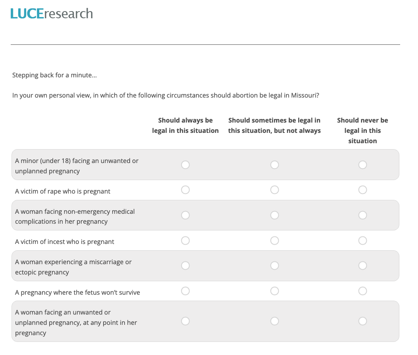Pick 'always legal' for victim of incest
The height and width of the screenshot is (355, 418).
tap(185, 241)
